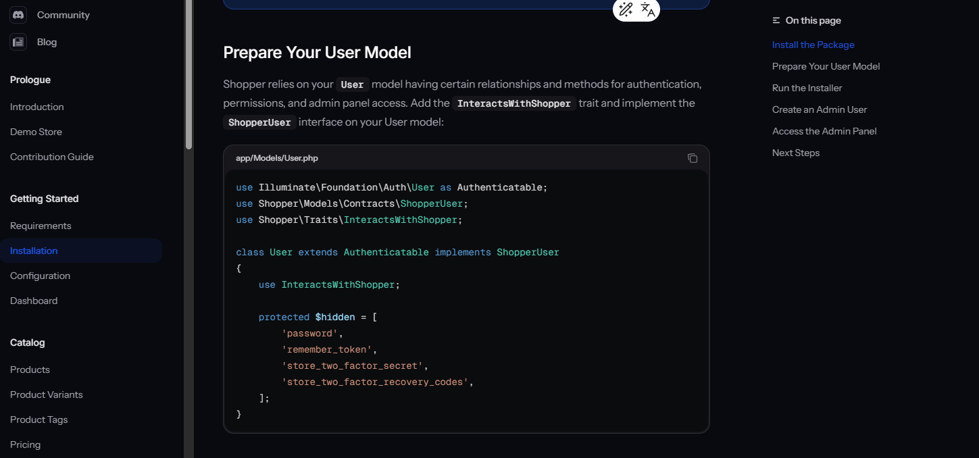This screenshot has width=979, height=458.
Task: Jump to Run the Installer section
Action: tap(807, 88)
